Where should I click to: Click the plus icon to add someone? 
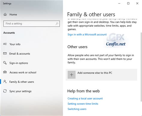coord(72,75)
